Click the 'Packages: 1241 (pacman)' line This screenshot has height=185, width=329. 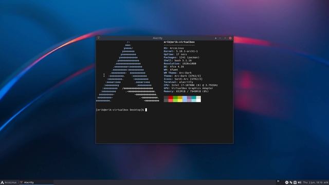pos(181,58)
